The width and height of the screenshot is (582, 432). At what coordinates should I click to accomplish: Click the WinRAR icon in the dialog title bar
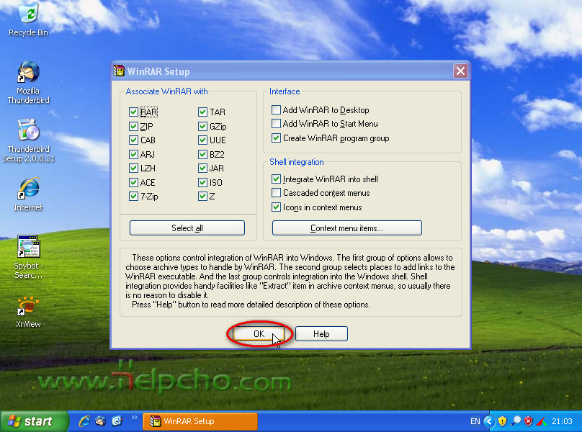point(119,71)
